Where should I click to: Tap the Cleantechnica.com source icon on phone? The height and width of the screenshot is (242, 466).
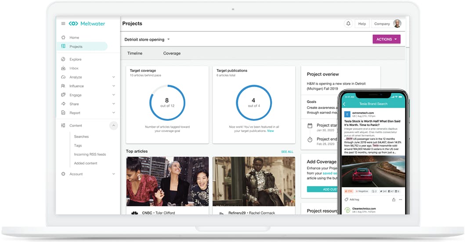pyautogui.click(x=347, y=210)
